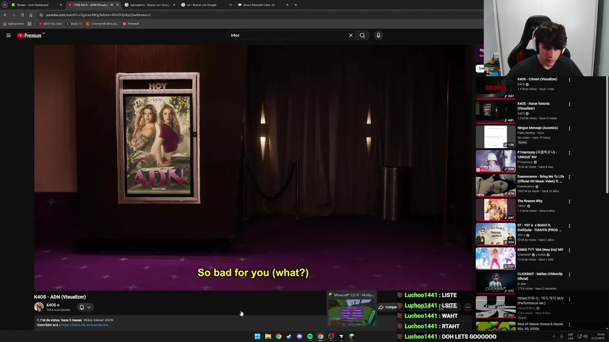Play K4OS - Crimen (Visualizer) thumbnail
The height and width of the screenshot is (342, 609).
[x=495, y=88]
